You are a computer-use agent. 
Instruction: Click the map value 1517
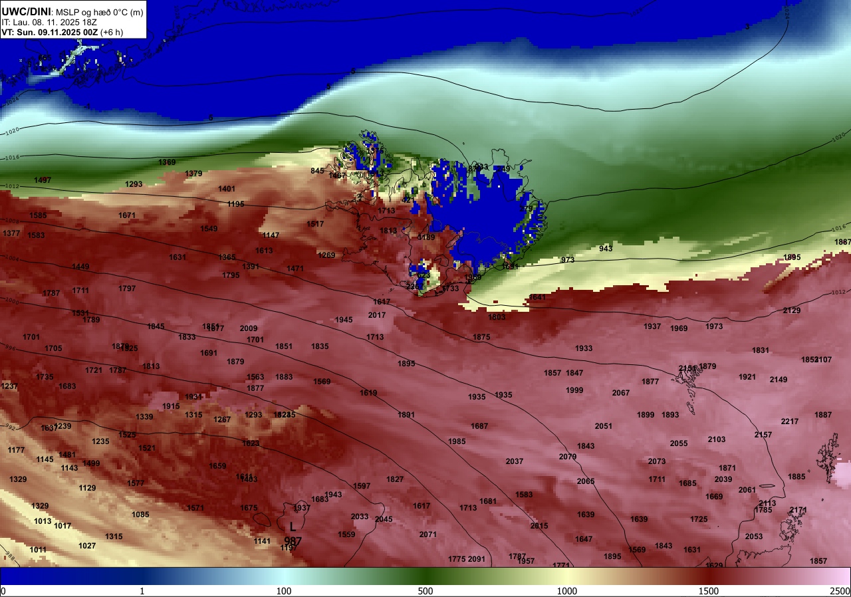coord(315,224)
